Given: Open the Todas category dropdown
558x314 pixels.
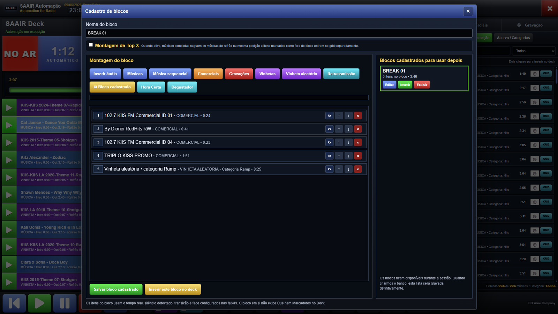Looking at the screenshot, I should coord(534,51).
